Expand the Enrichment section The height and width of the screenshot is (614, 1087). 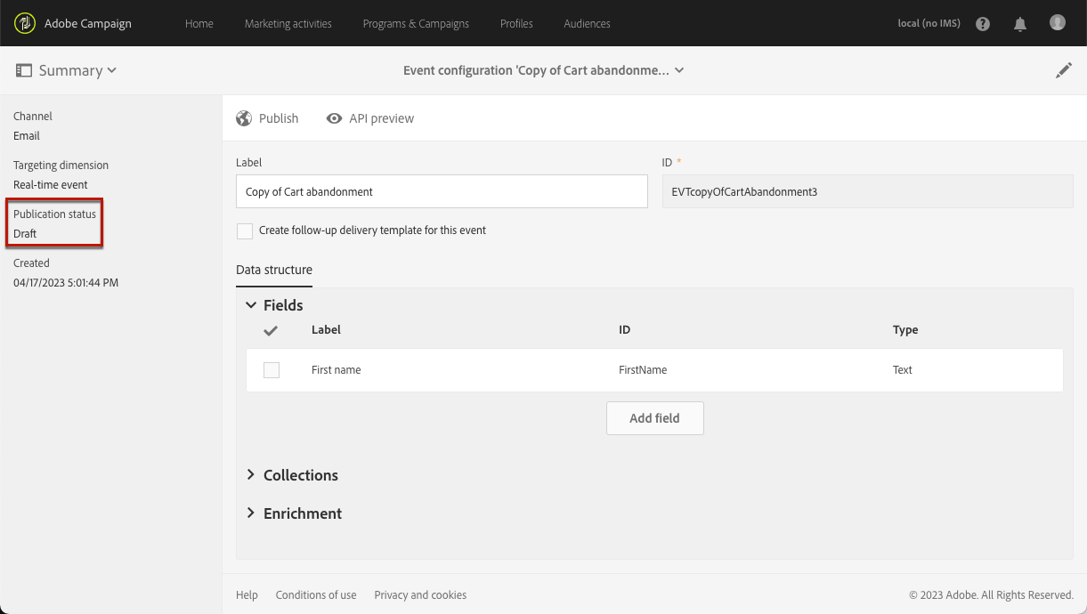tap(251, 513)
